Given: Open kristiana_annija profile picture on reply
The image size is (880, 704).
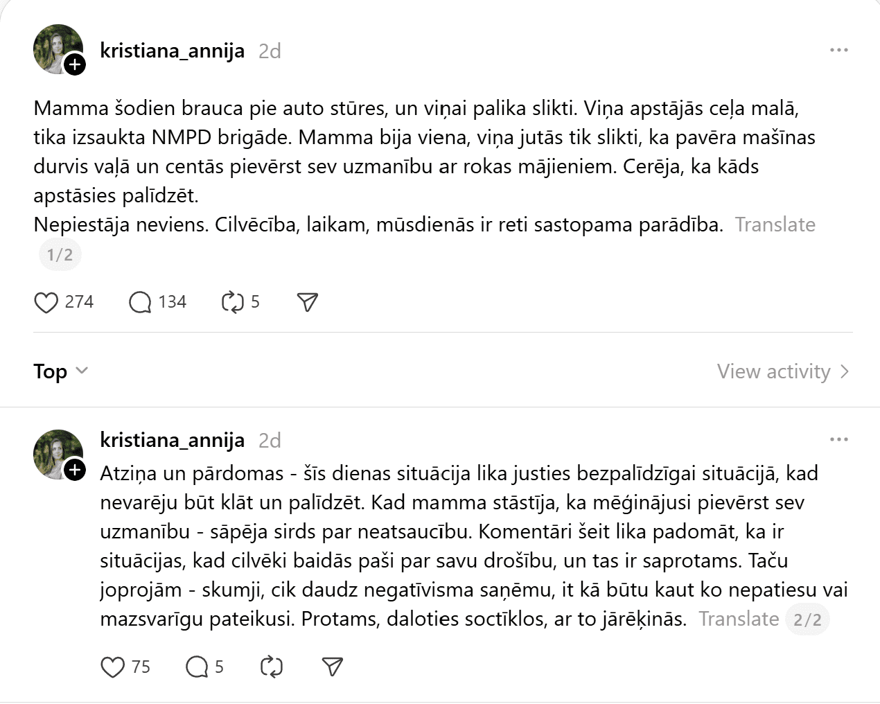Looking at the screenshot, I should click(x=55, y=453).
